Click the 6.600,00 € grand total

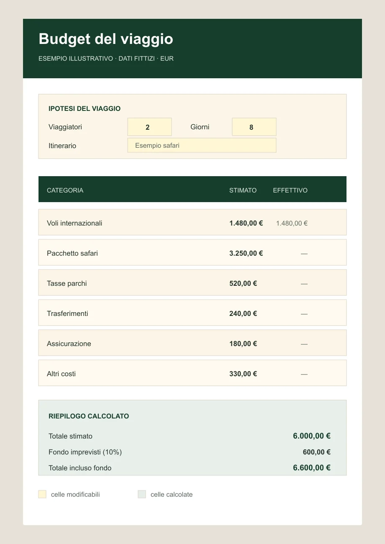click(x=312, y=467)
